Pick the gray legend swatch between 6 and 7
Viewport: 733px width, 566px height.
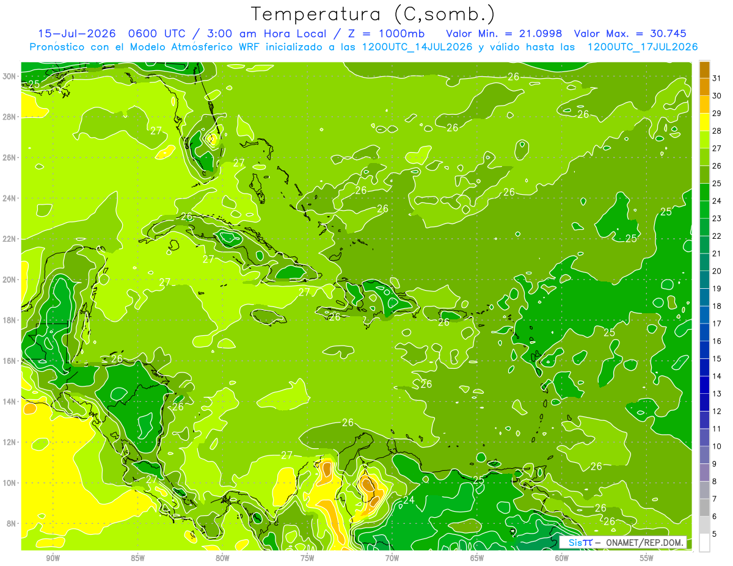(x=704, y=507)
